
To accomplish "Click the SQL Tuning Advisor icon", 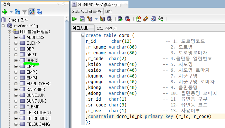I will point(110,19).
